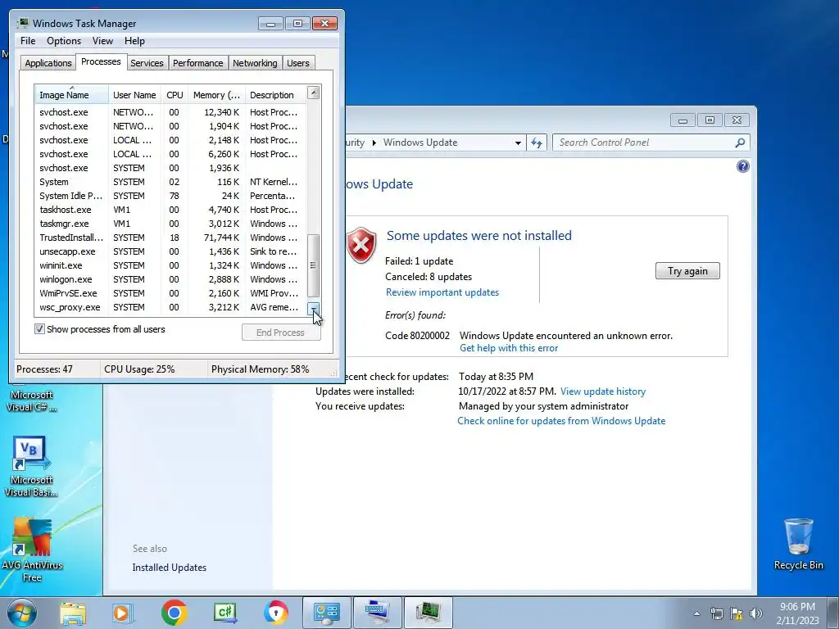The width and height of the screenshot is (839, 629).
Task: Open the View menu in Task Manager
Action: coord(102,41)
